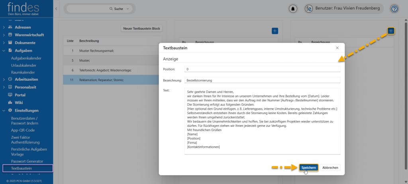Open the help question mark icon
The height and width of the screenshot is (184, 408).
pos(394,9)
